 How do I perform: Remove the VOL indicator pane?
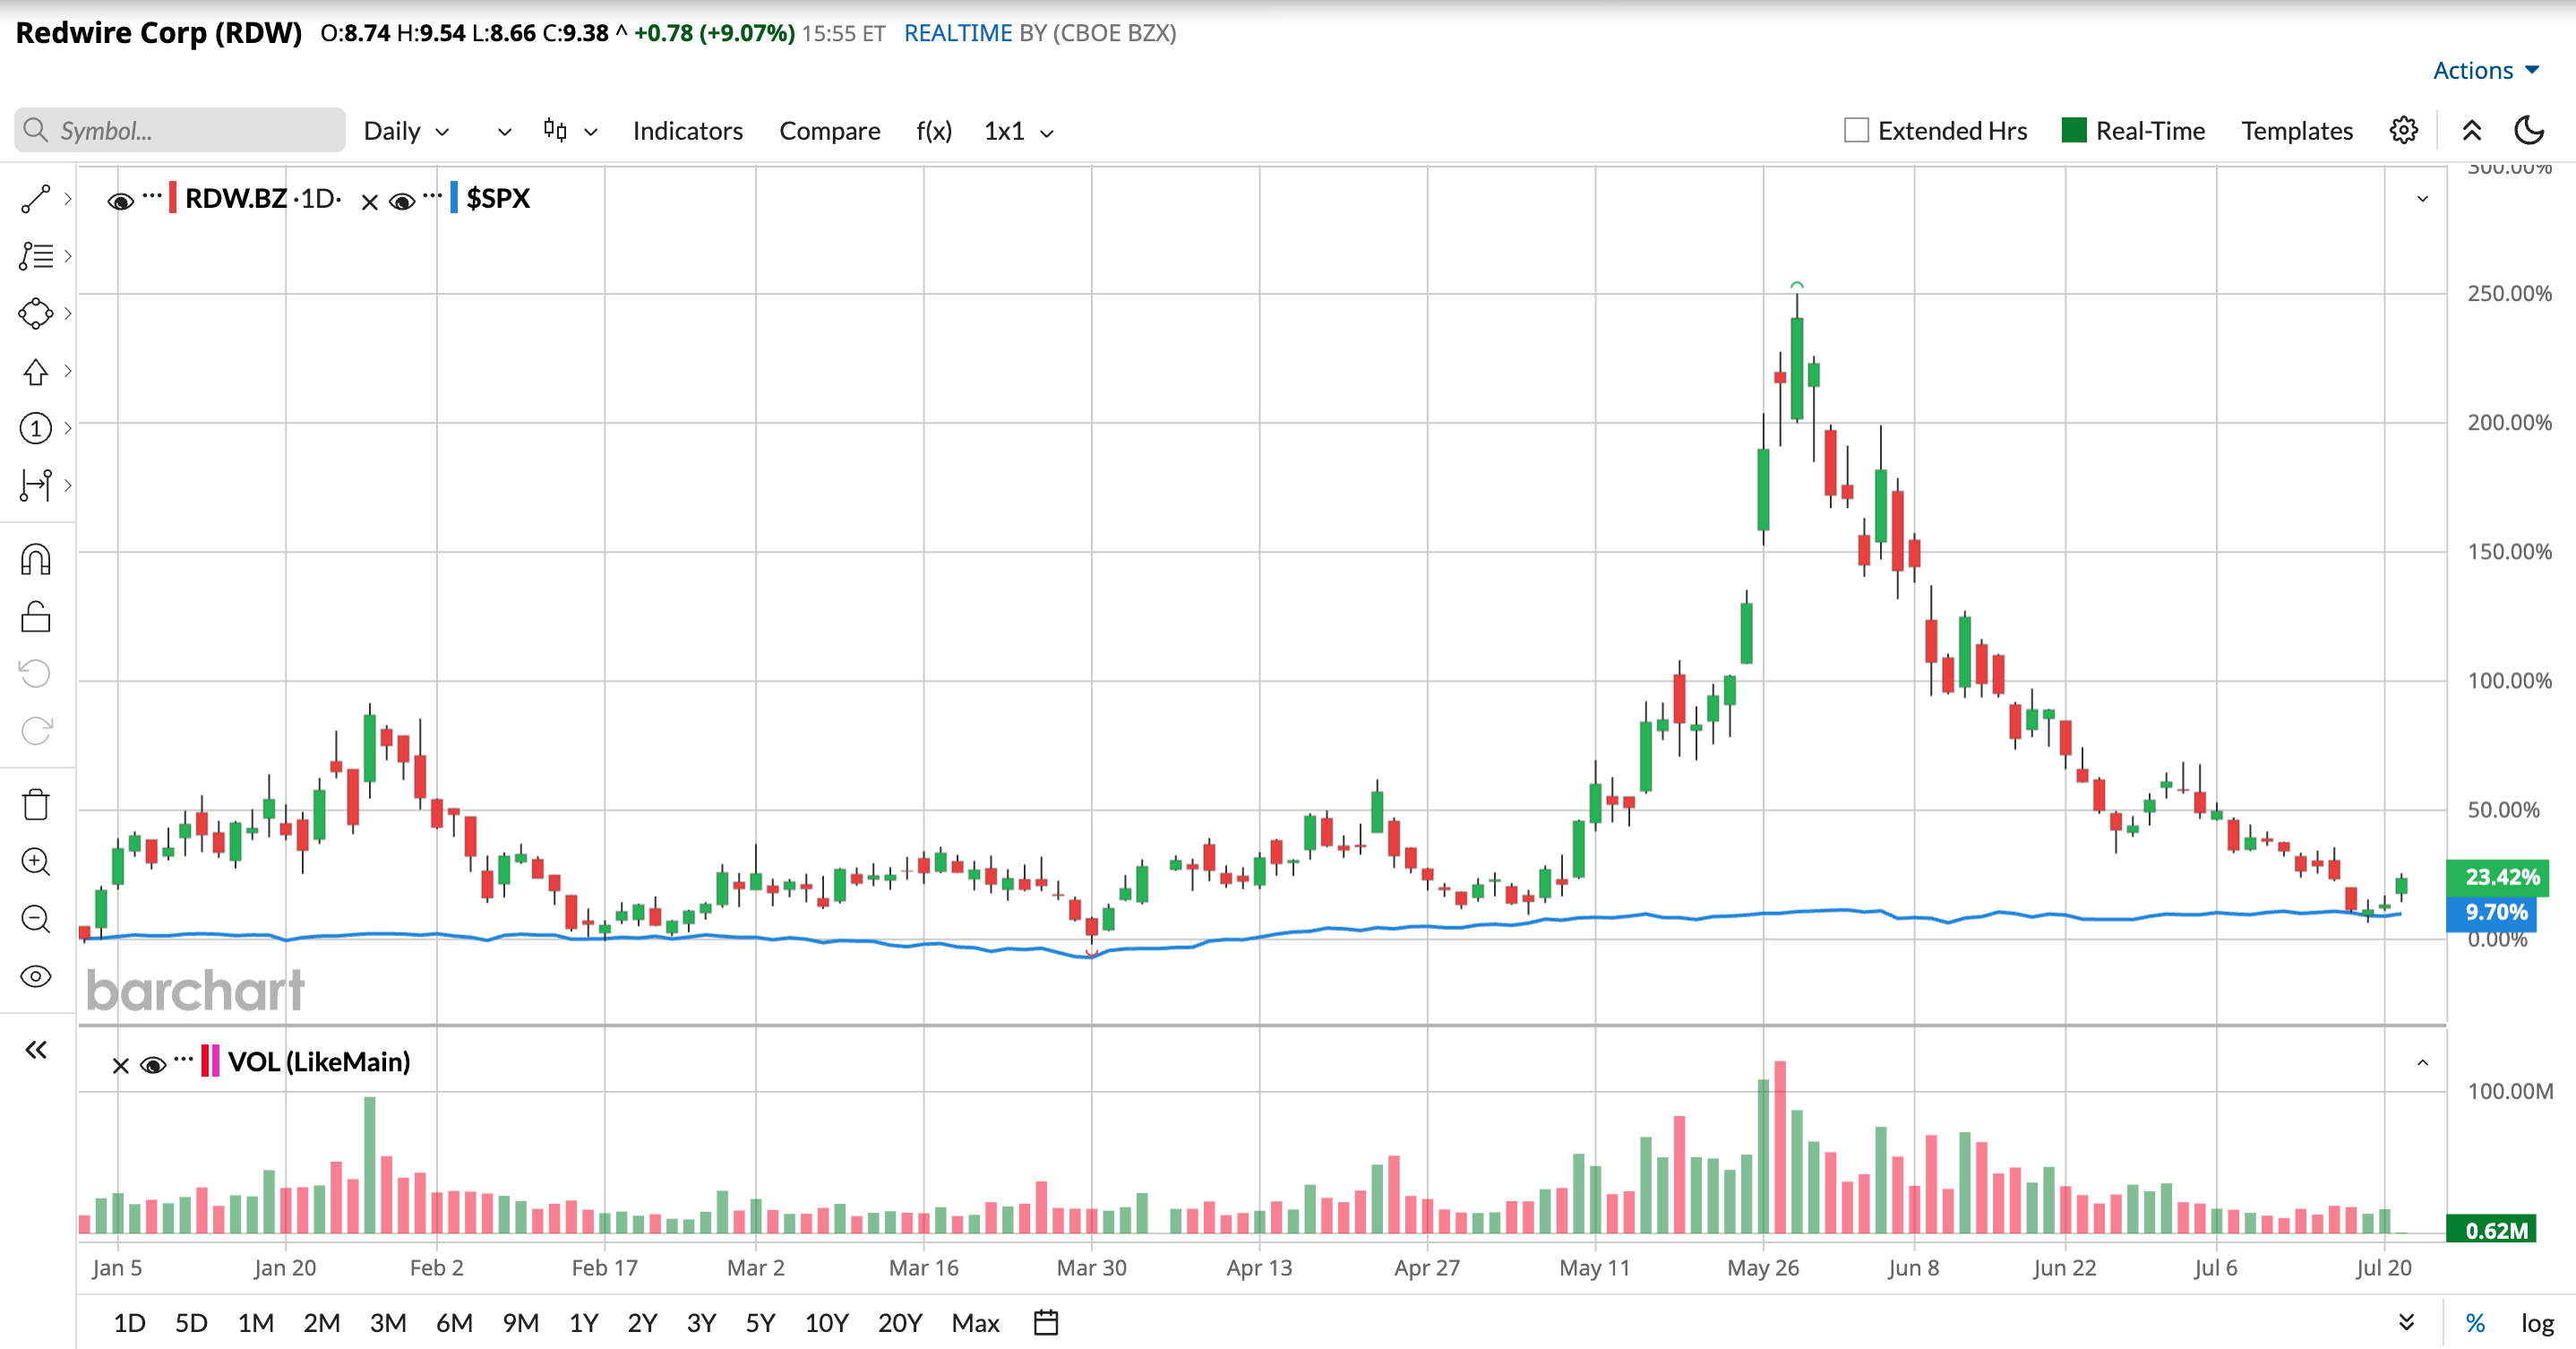tap(120, 1065)
